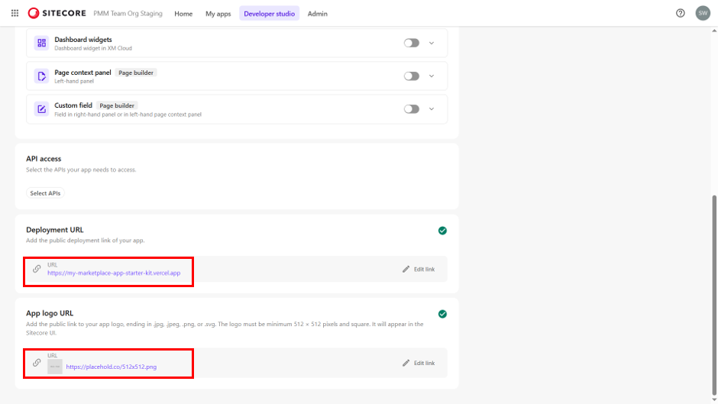This screenshot has width=718, height=404.
Task: Expand the Page context panel section
Action: [x=432, y=76]
